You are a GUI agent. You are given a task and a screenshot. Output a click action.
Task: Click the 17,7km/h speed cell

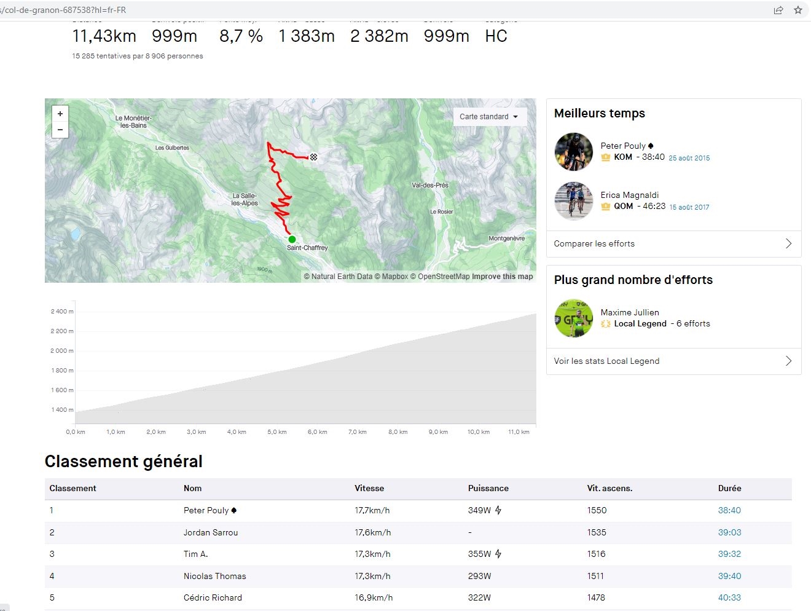point(372,510)
